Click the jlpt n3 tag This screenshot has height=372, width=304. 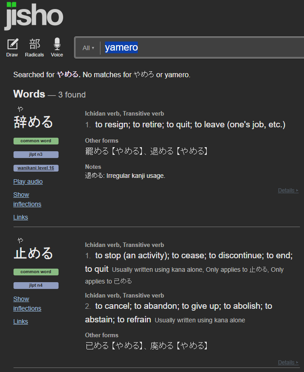tap(36, 154)
